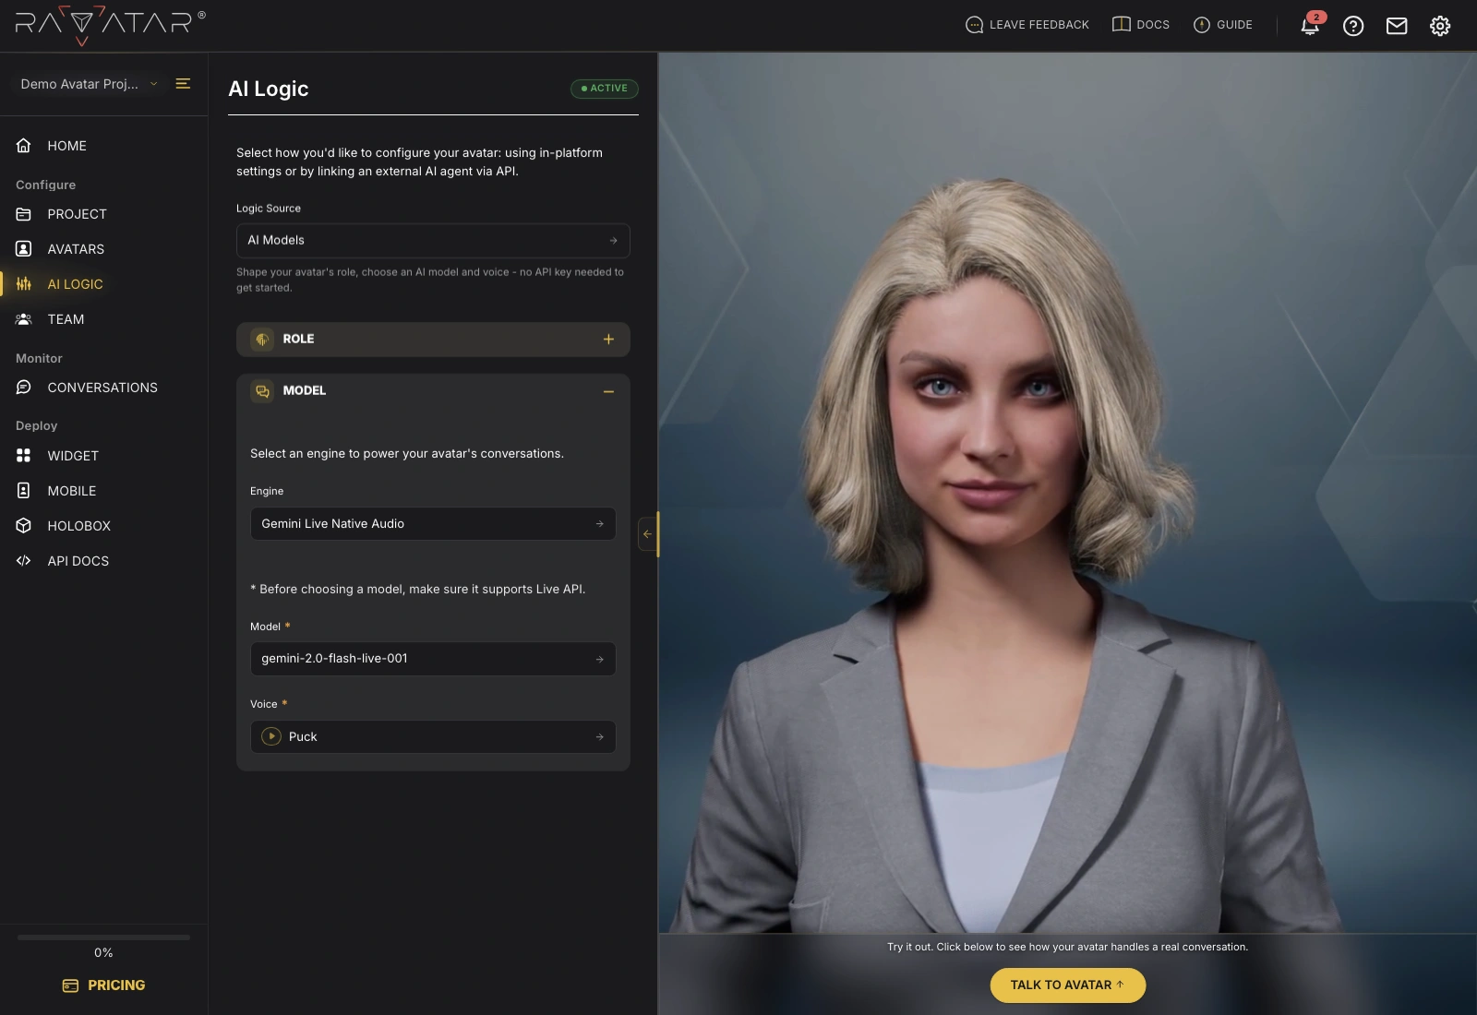Open the Voice dropdown arrow

(x=600, y=736)
